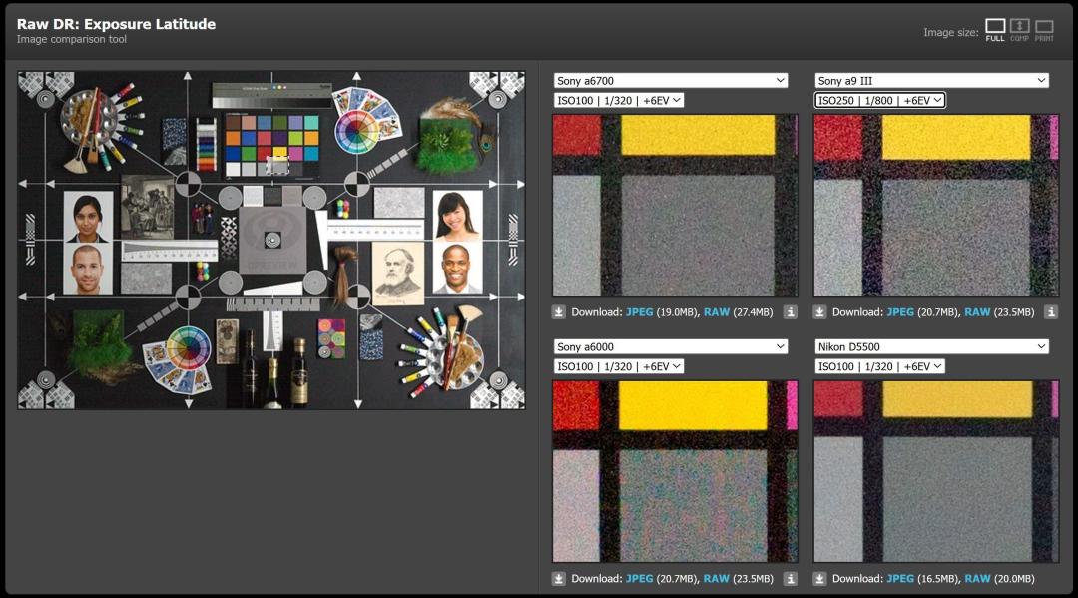The height and width of the screenshot is (598, 1078).
Task: Open the info icon for Sony a9 III
Action: [x=1051, y=312]
